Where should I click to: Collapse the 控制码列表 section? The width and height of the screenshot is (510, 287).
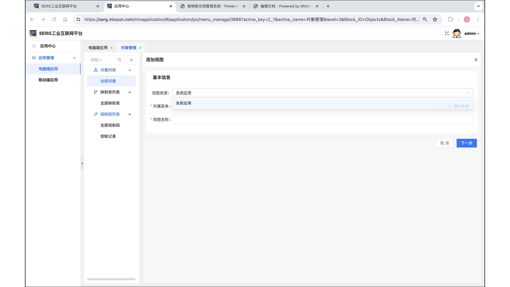pos(130,114)
